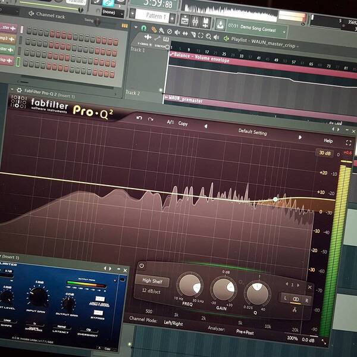Set the band to stereo linked channels
This screenshot has width=357, height=357.
click(x=296, y=299)
